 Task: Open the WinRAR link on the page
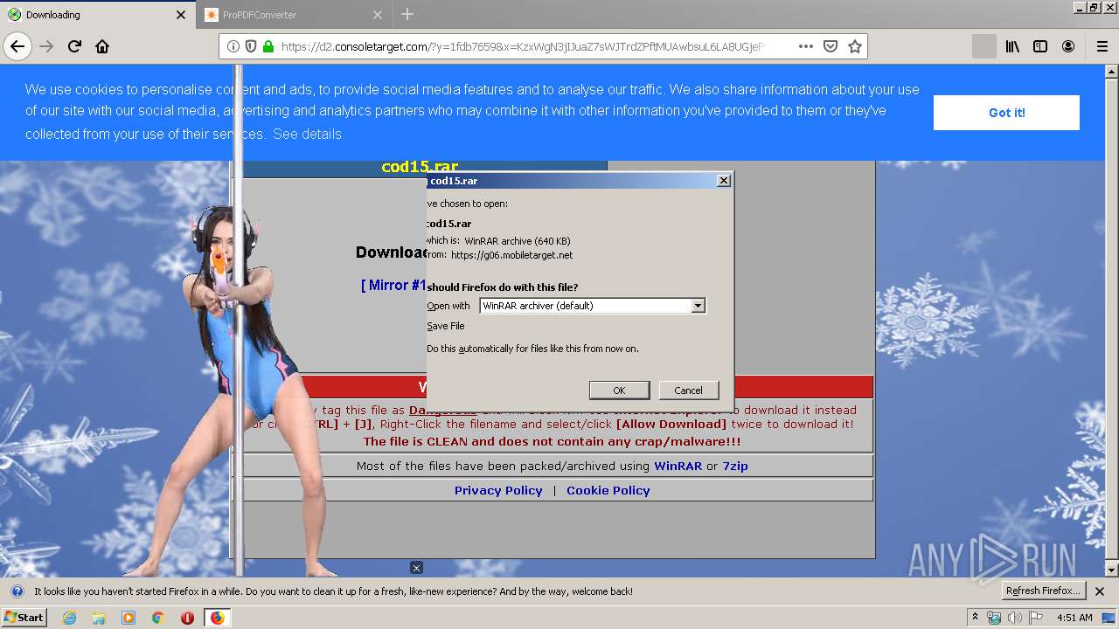678,466
